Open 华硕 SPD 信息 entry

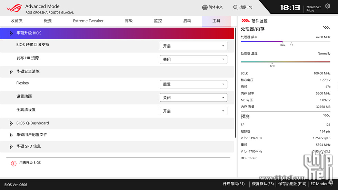[x=28, y=146]
